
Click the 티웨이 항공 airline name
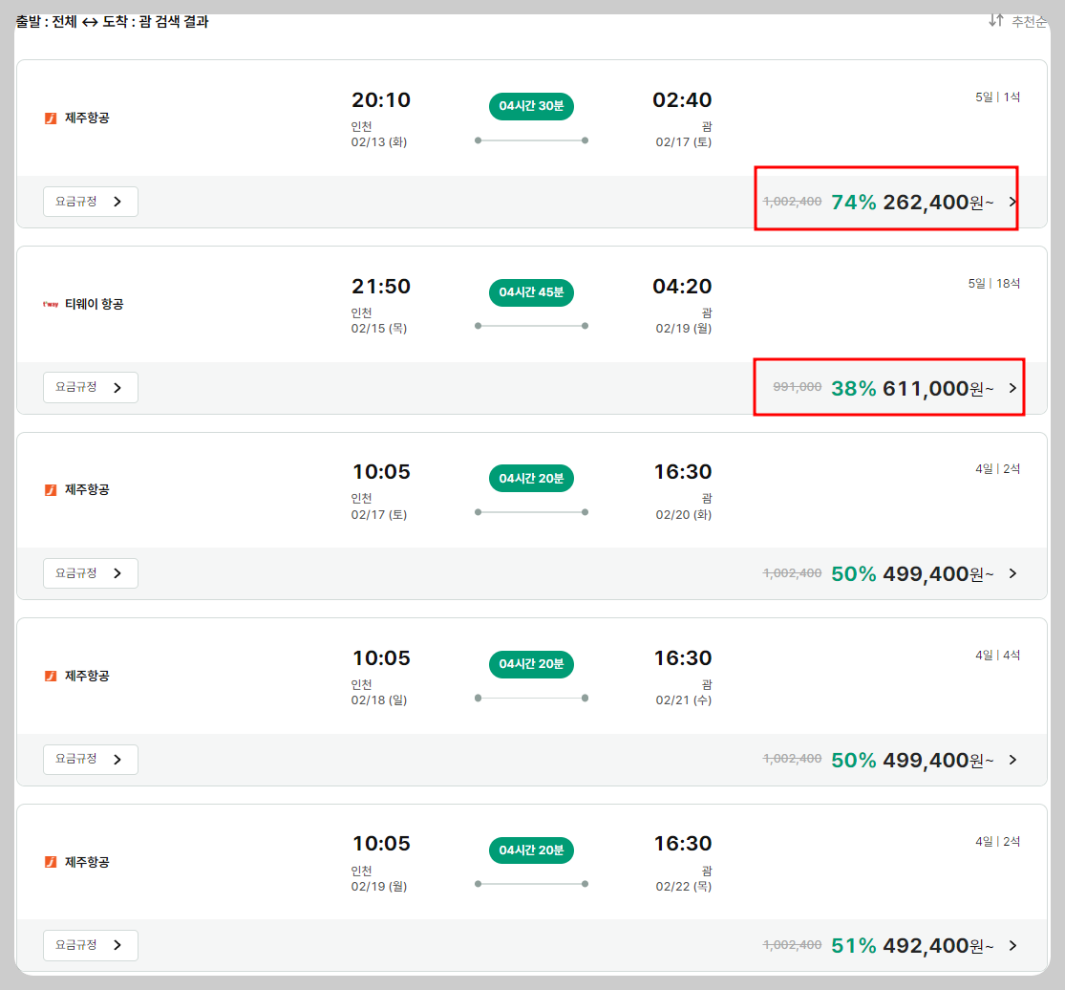(95, 305)
